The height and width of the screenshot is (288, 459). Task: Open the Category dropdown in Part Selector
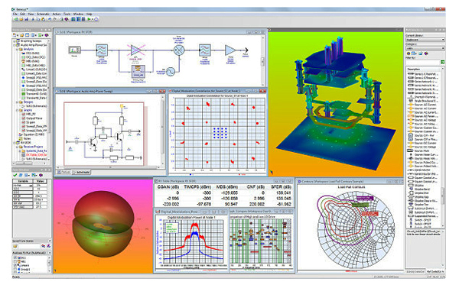[425, 48]
